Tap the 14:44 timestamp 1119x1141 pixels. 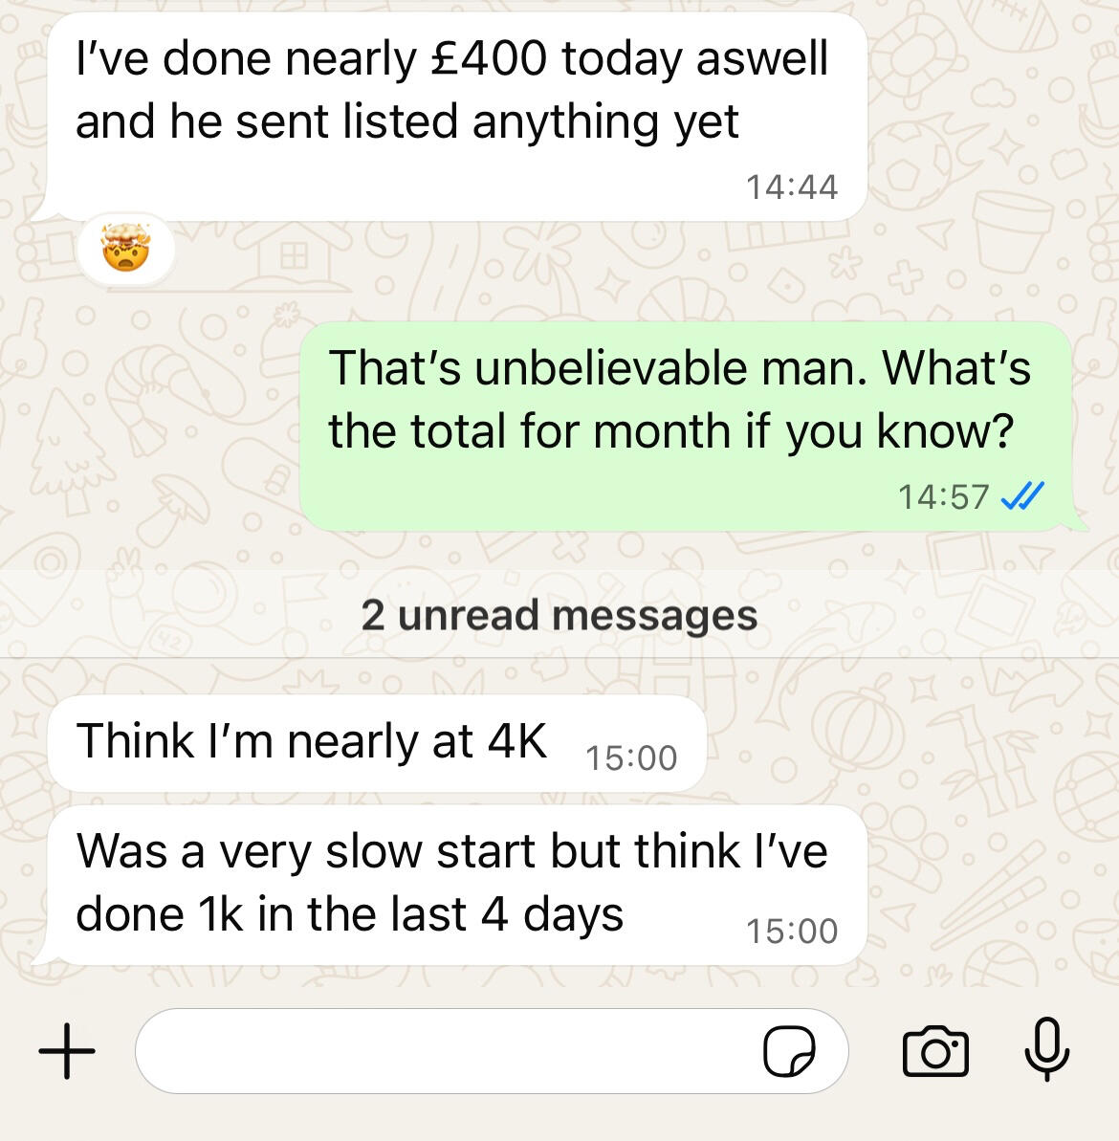click(792, 187)
